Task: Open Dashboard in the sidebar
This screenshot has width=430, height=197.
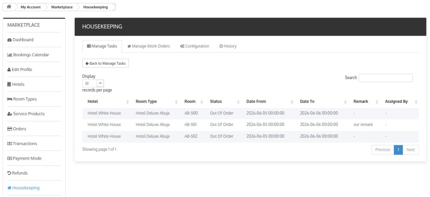Action: click(x=20, y=40)
